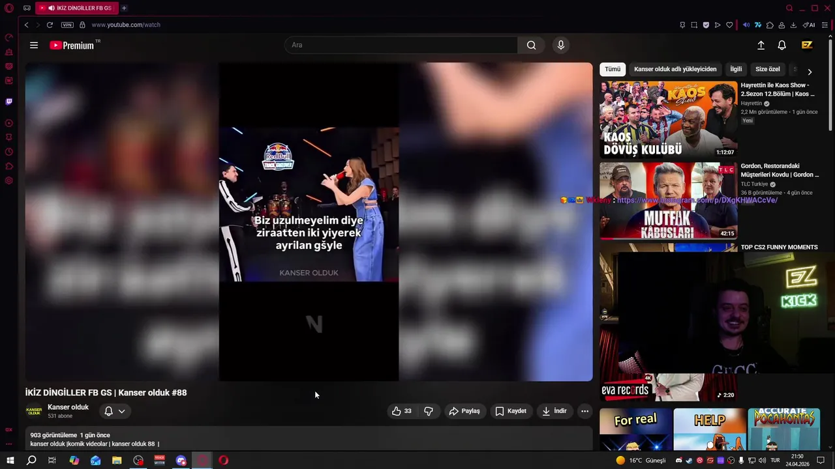Click the VPN badge in address bar
This screenshot has width=835, height=469.
point(67,25)
